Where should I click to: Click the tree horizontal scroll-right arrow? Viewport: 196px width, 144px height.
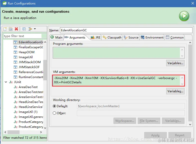41,132
